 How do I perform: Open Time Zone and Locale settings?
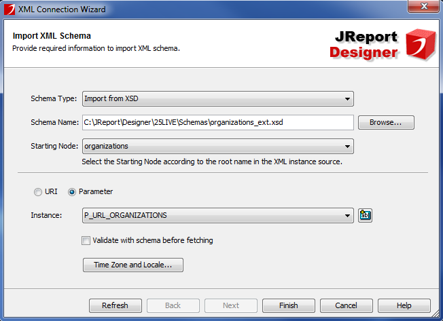tap(133, 265)
